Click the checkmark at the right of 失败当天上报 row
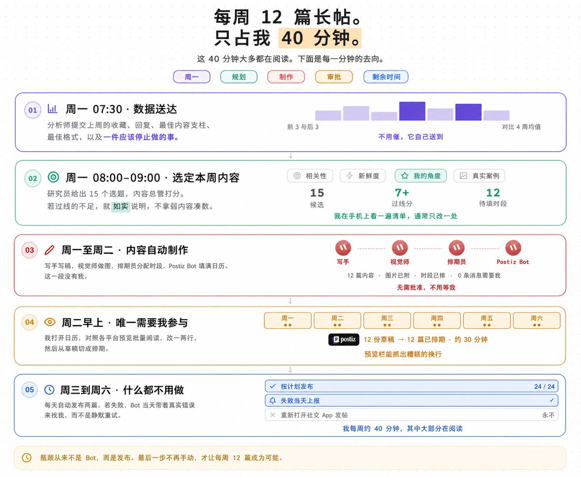The width and height of the screenshot is (581, 477). (551, 400)
